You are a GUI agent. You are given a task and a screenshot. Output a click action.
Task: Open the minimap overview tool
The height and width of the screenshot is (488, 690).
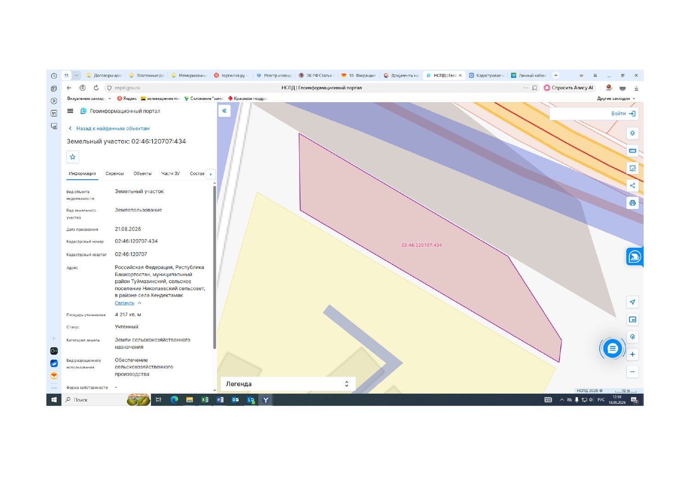click(632, 319)
